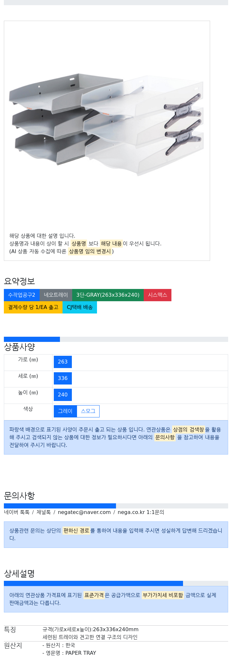The image size is (232, 657).
Task: Click the 네오트레이 tag
Action: coord(56,295)
